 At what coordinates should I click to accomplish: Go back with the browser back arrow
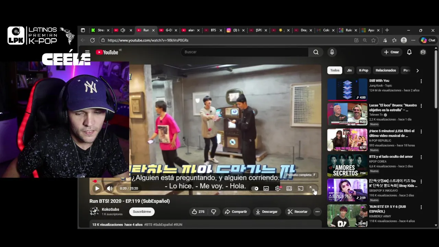pyautogui.click(x=83, y=40)
